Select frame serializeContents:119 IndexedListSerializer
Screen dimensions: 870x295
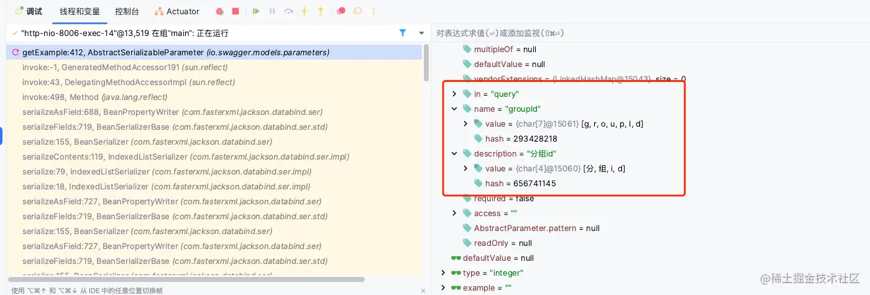point(214,157)
